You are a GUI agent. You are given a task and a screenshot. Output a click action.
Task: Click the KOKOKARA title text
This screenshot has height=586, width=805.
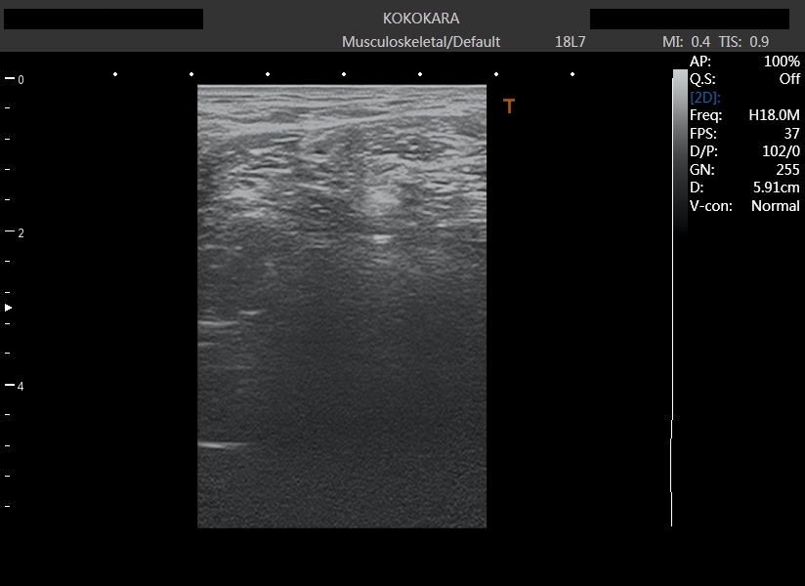(421, 19)
